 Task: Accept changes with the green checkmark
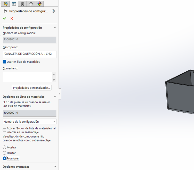(x=5, y=19)
